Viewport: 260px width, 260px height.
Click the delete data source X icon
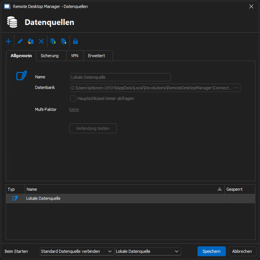(41, 41)
